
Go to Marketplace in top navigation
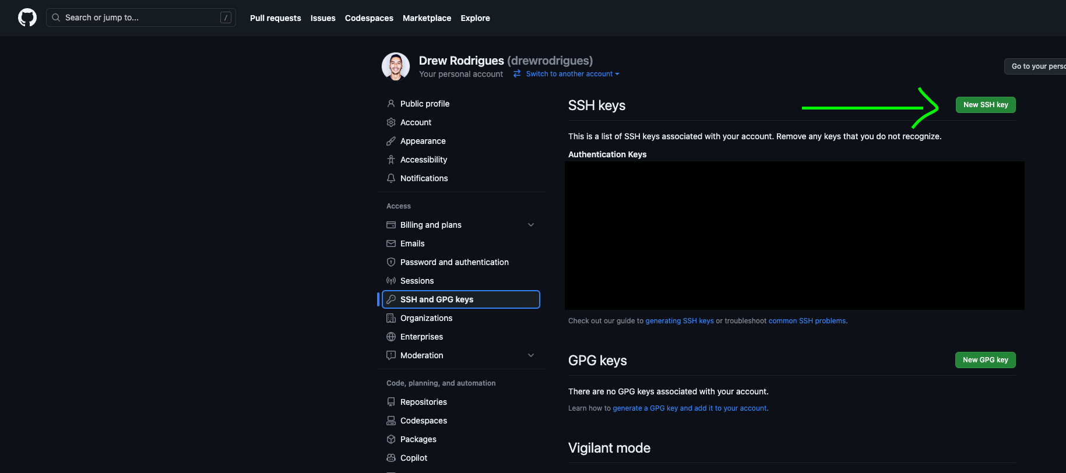click(x=427, y=18)
